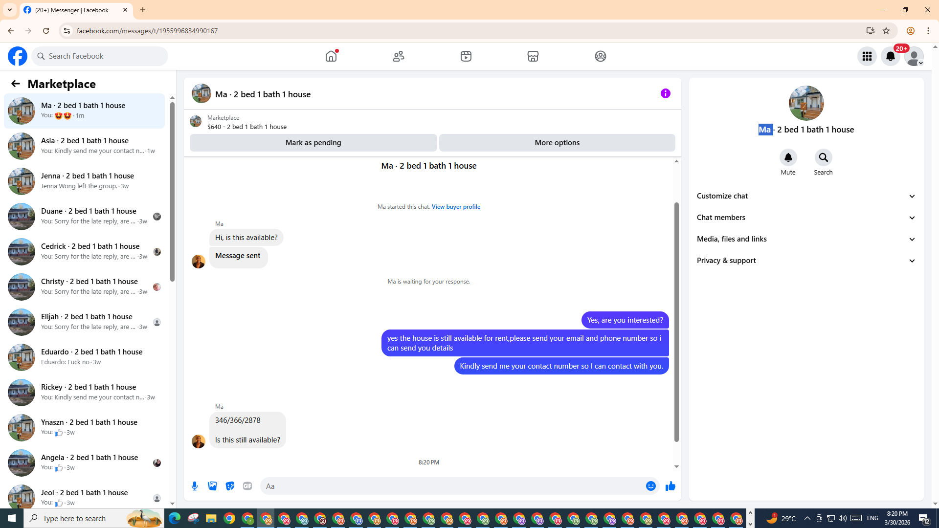Screen dimensions: 939x528
Task: Expand Media, files and links
Action: pyautogui.click(x=806, y=239)
